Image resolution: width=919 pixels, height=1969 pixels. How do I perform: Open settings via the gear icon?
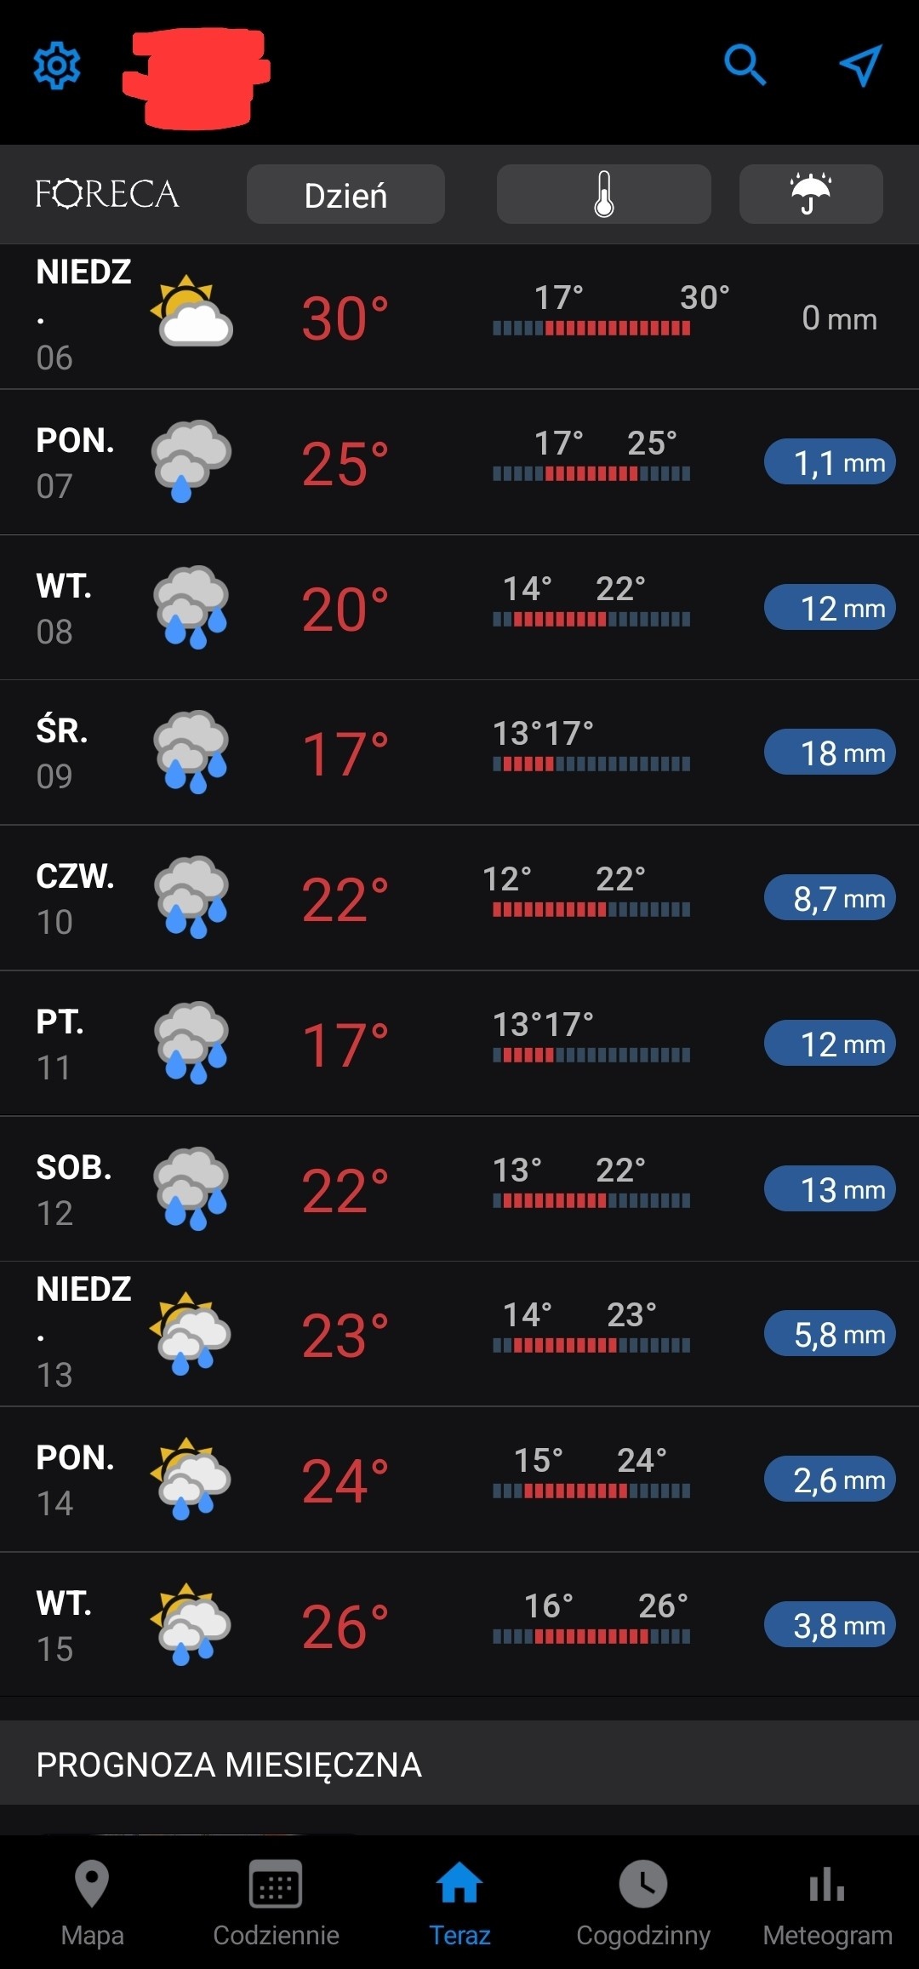(x=57, y=65)
